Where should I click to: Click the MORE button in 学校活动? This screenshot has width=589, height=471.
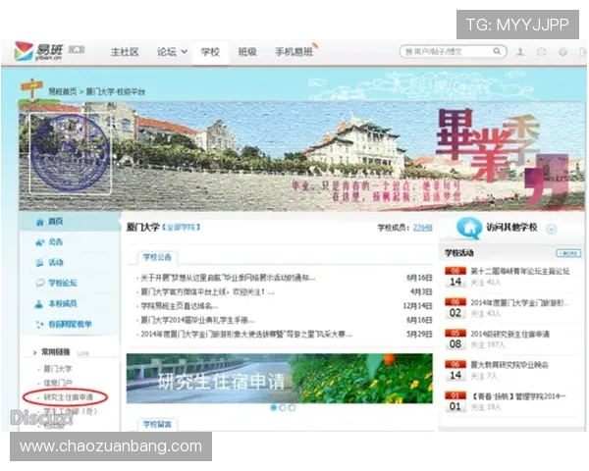point(568,253)
